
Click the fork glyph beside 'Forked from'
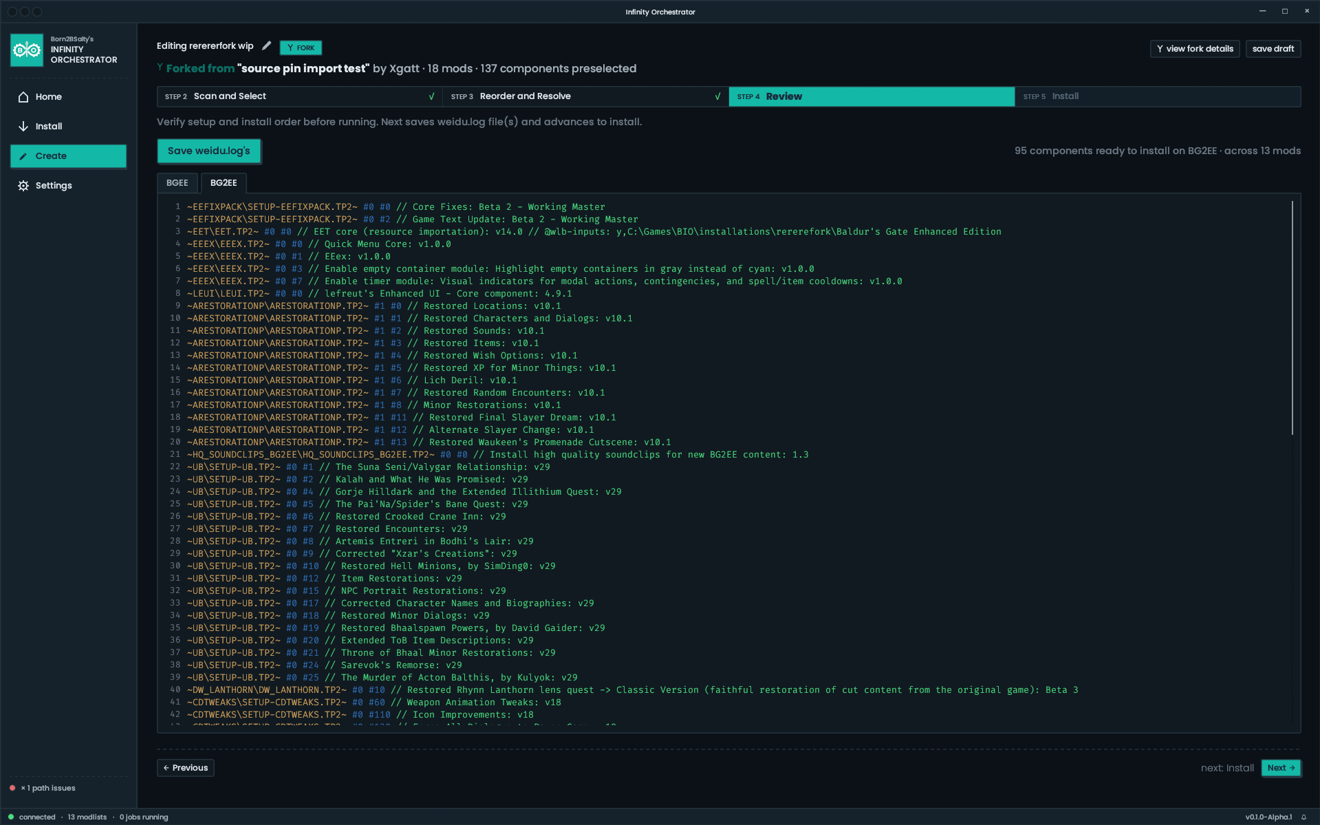tap(160, 67)
